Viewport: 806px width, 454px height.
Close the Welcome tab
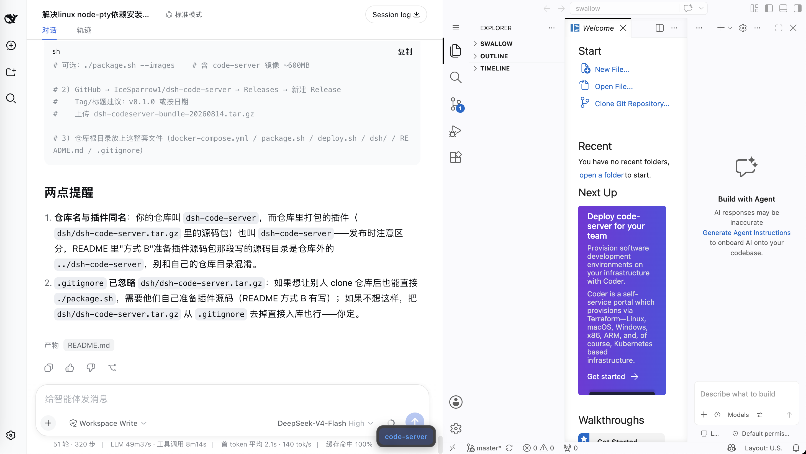click(623, 28)
